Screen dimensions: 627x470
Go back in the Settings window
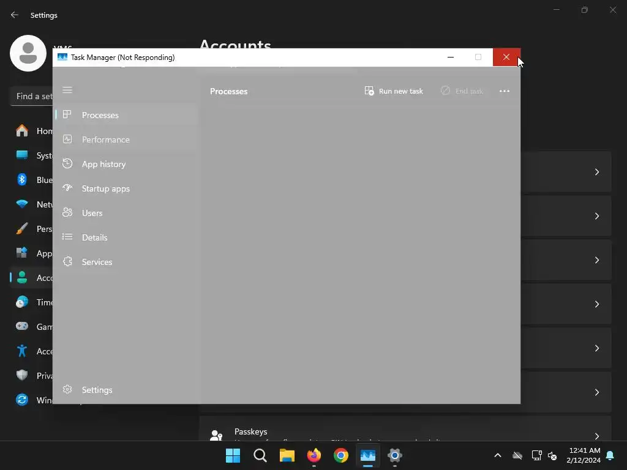pyautogui.click(x=15, y=15)
